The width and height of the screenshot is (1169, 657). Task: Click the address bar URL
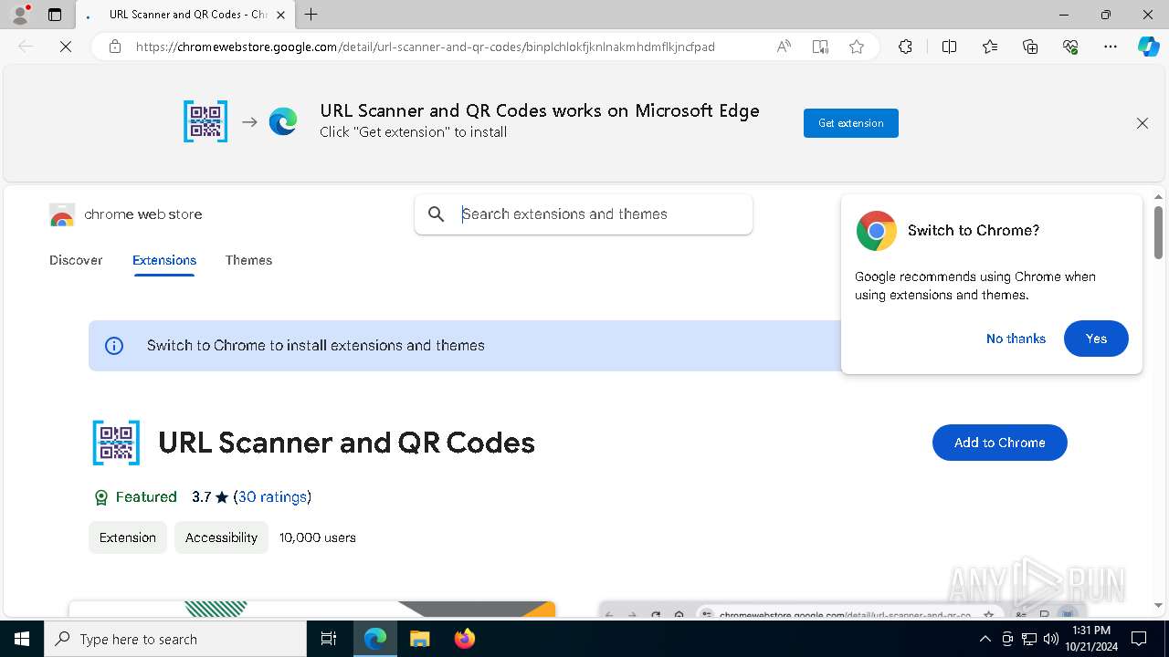[426, 47]
